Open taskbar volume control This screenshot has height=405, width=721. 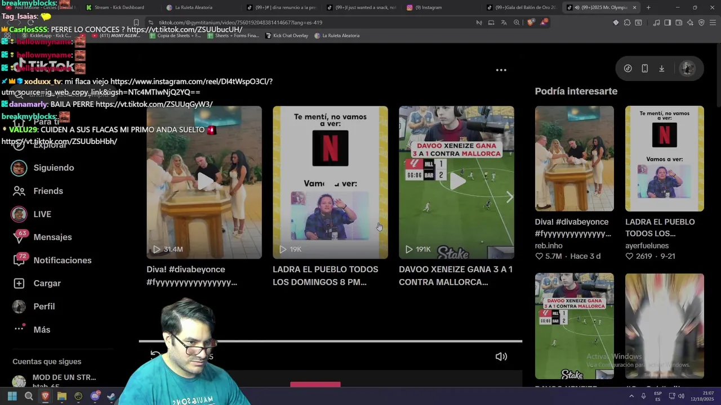681,397
